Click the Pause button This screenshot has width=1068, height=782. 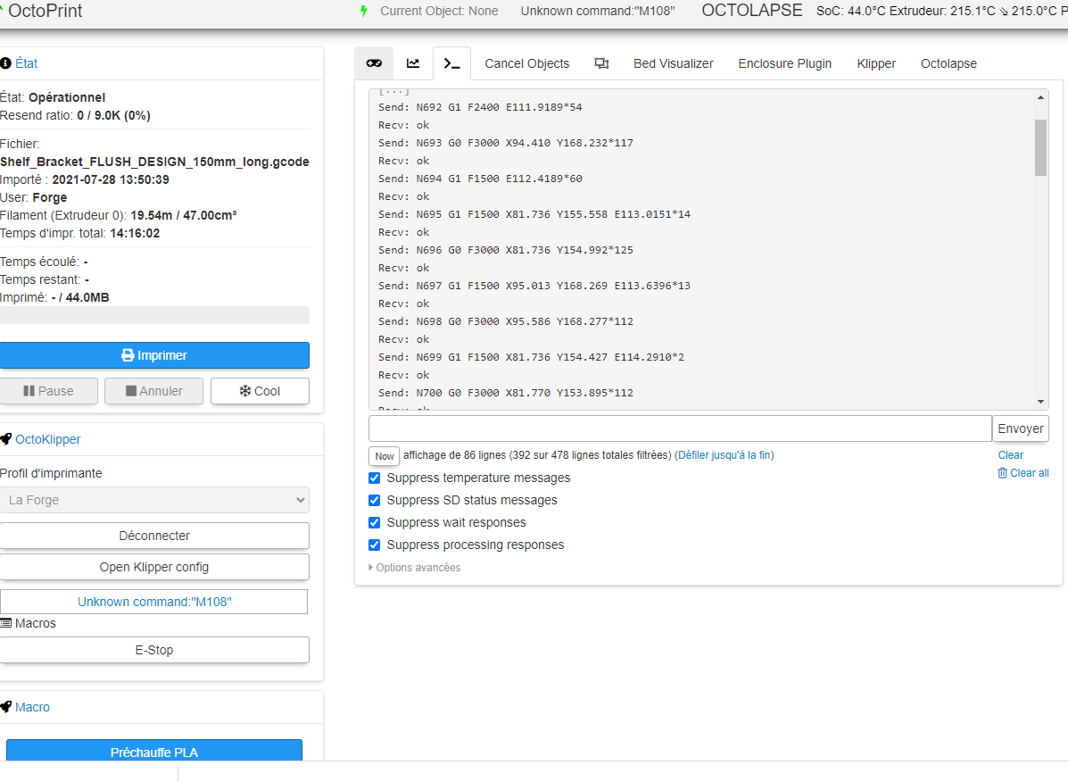pos(48,391)
